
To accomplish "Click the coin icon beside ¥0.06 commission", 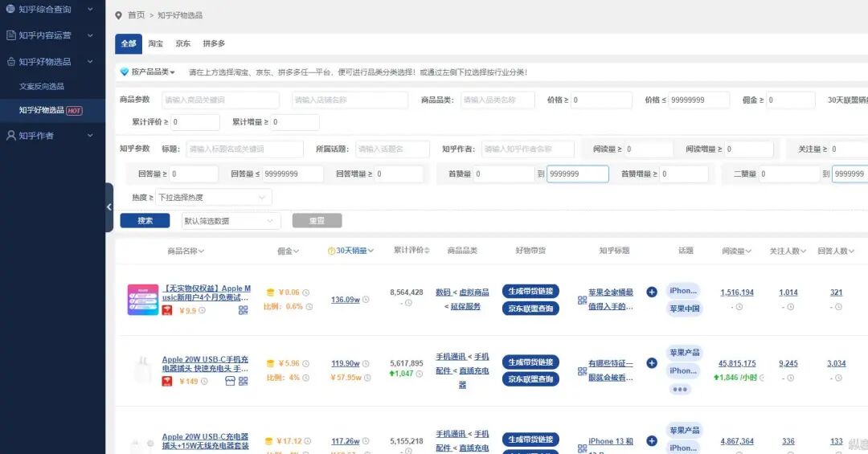I will tap(270, 292).
